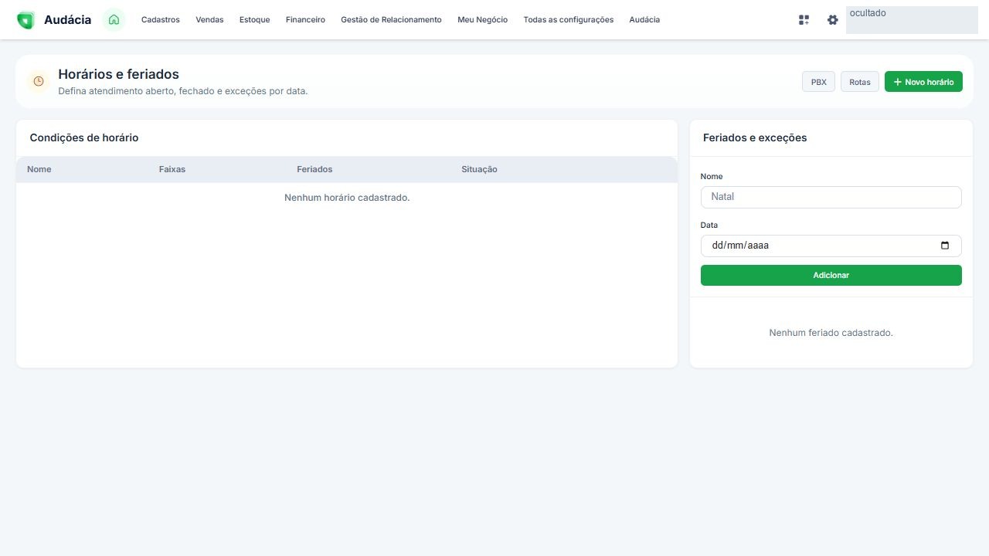This screenshot has height=556, width=989.
Task: Click 'Nenhum horário cadastrado.' text
Action: 347,198
